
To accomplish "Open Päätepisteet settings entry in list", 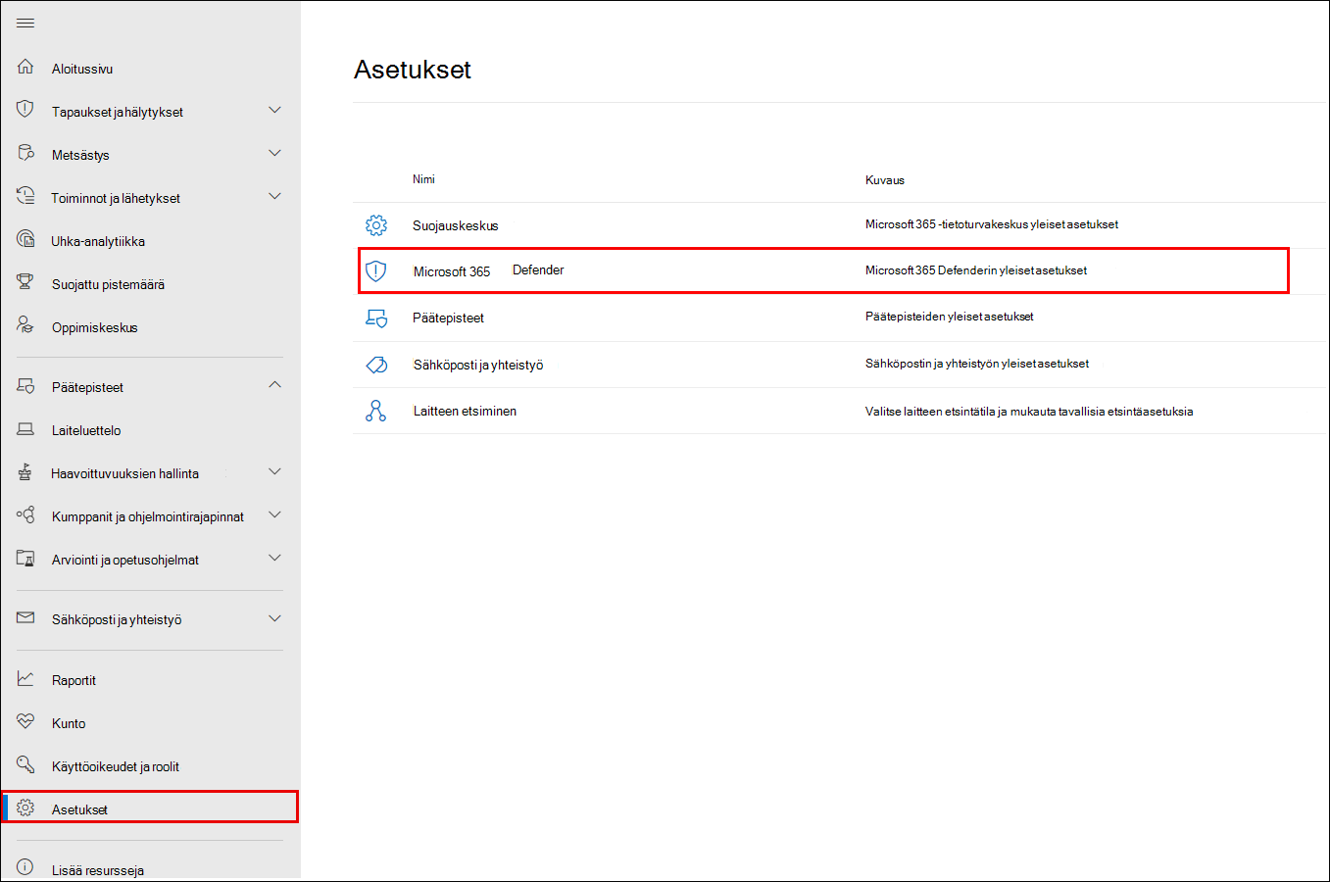I will click(x=448, y=318).
